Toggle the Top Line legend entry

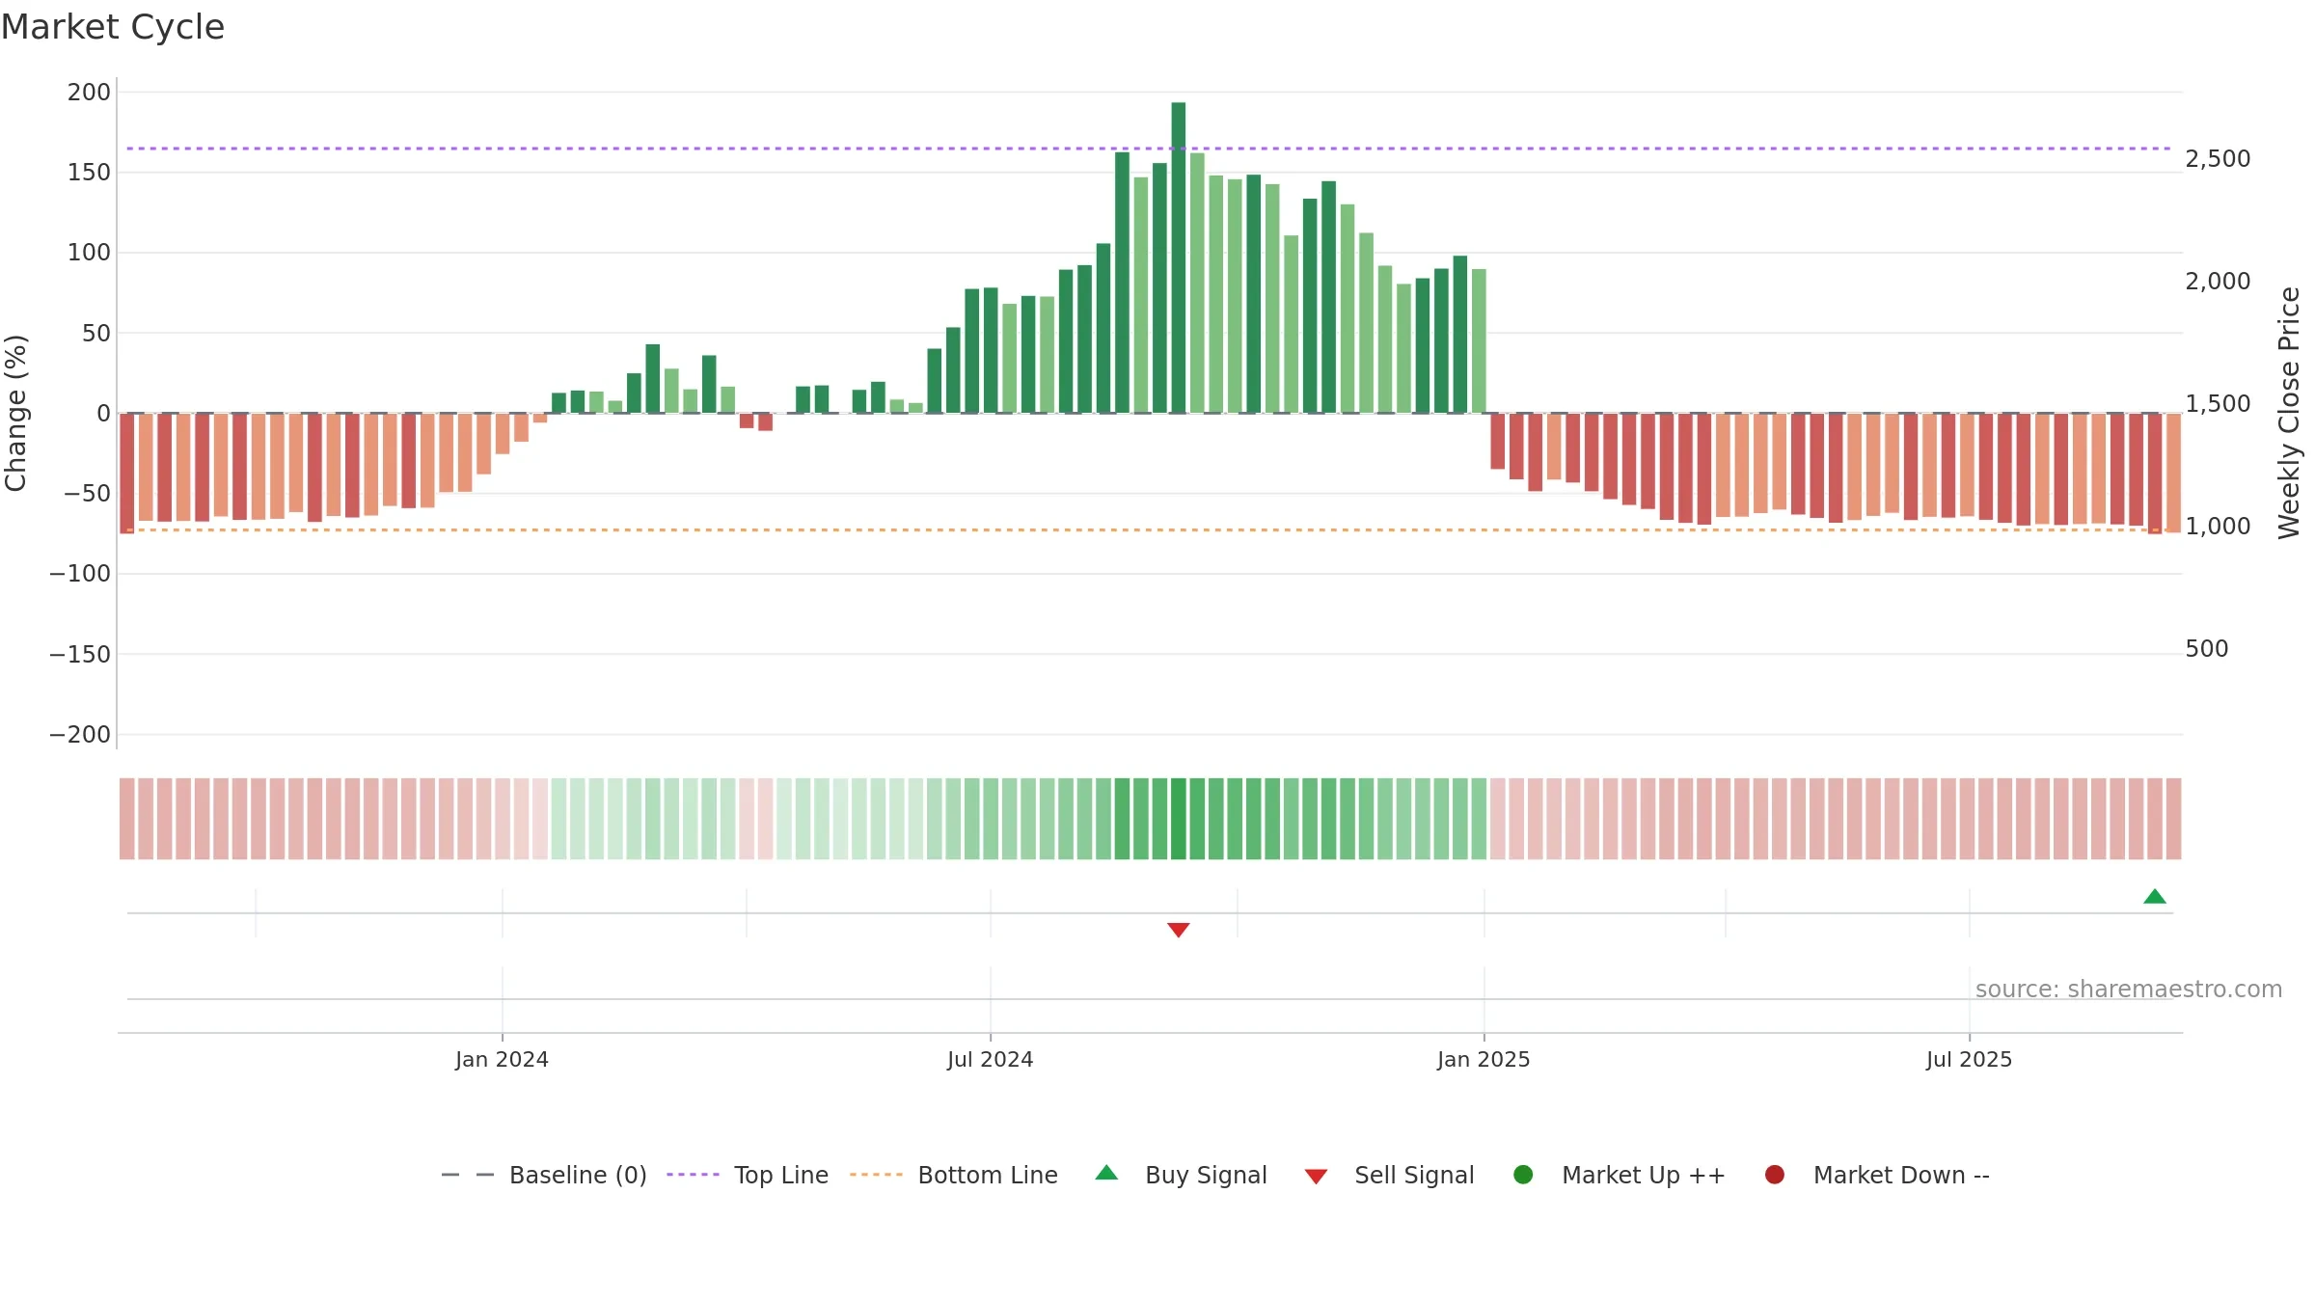(x=748, y=1176)
